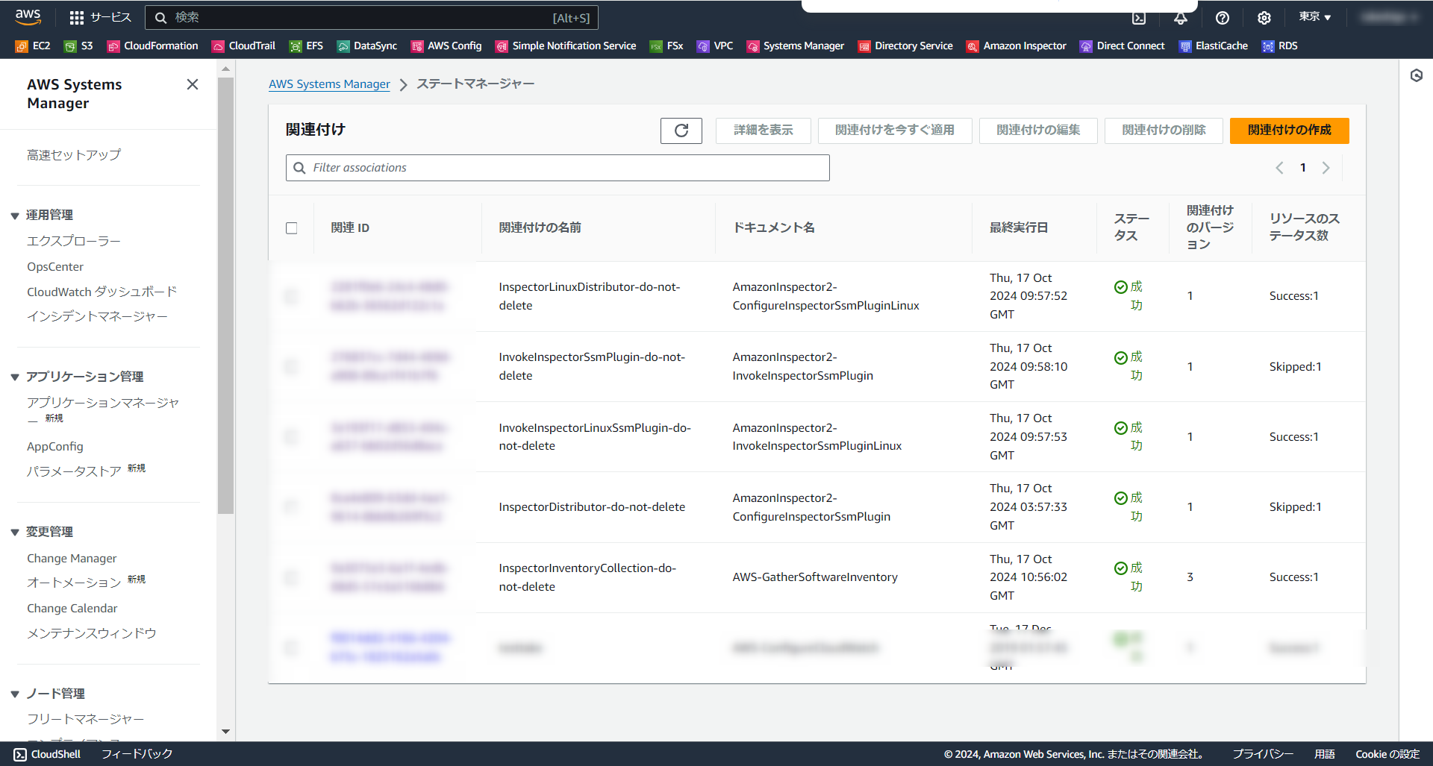Click the refresh associations button
The image size is (1433, 766).
(x=681, y=131)
